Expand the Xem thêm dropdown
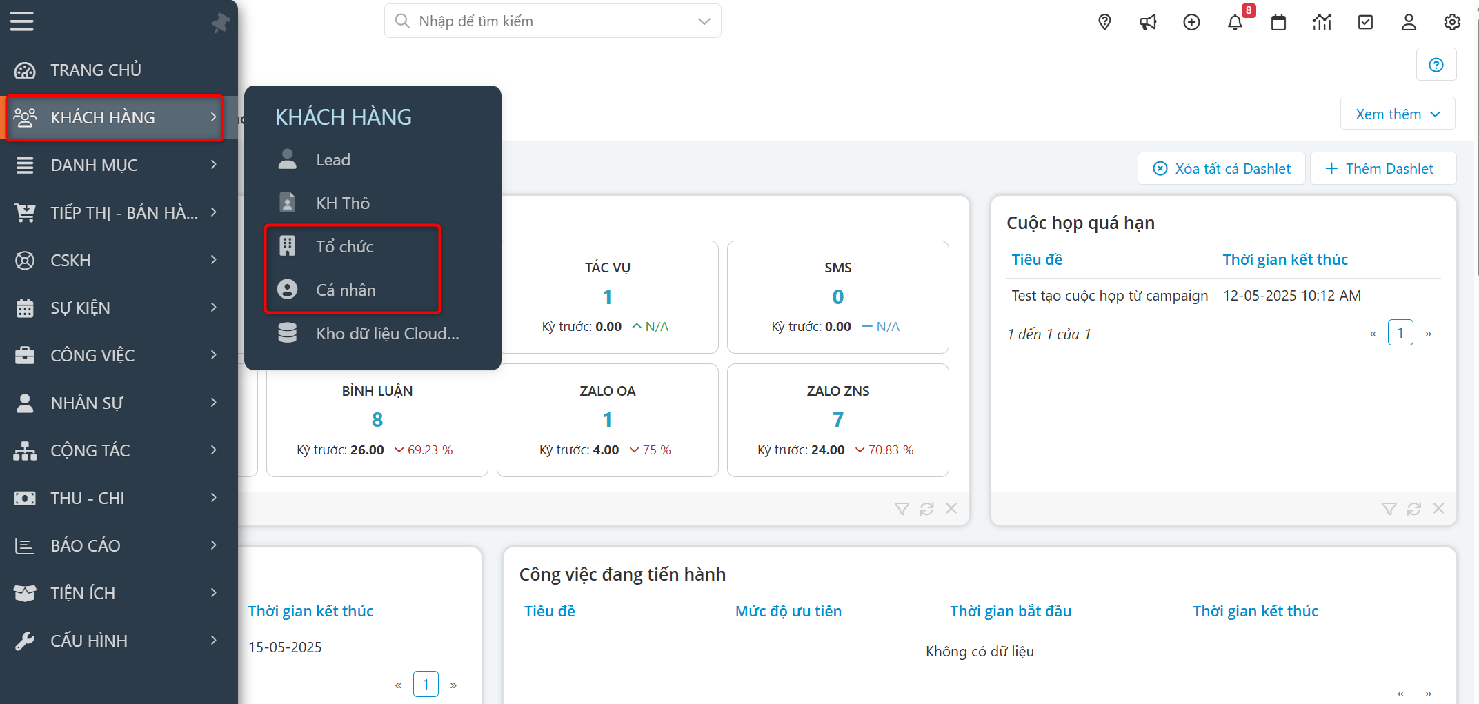This screenshot has width=1479, height=704. (1398, 114)
